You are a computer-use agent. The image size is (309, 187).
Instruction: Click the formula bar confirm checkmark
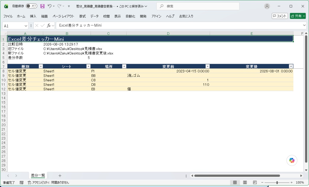pyautogui.click(x=42, y=25)
